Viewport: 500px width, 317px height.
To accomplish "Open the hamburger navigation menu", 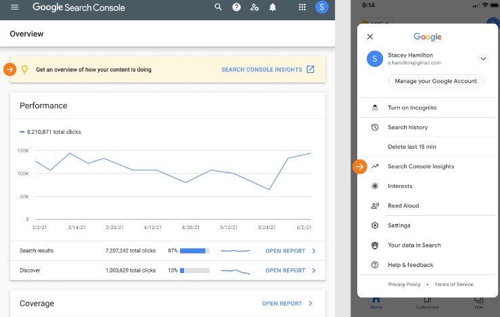I will [15, 7].
